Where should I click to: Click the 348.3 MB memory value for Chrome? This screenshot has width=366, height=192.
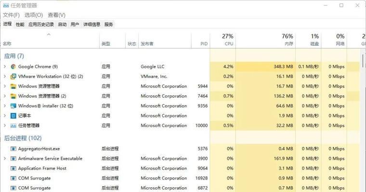(x=283, y=67)
